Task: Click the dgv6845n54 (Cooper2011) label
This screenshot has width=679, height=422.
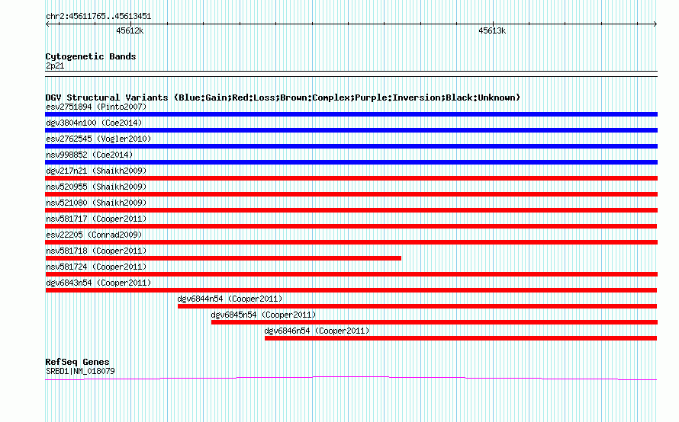Action: 263,315
